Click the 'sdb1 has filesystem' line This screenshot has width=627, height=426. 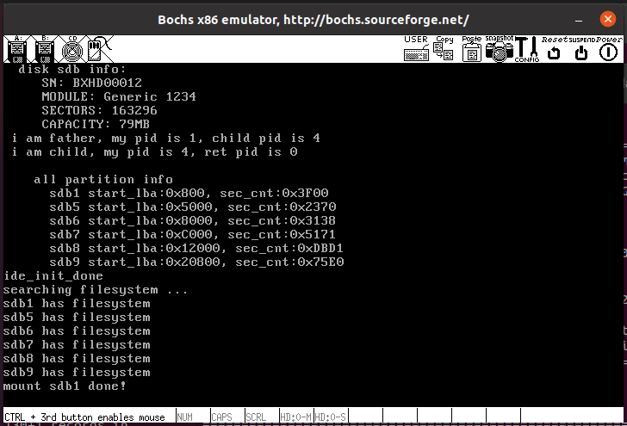coord(77,304)
